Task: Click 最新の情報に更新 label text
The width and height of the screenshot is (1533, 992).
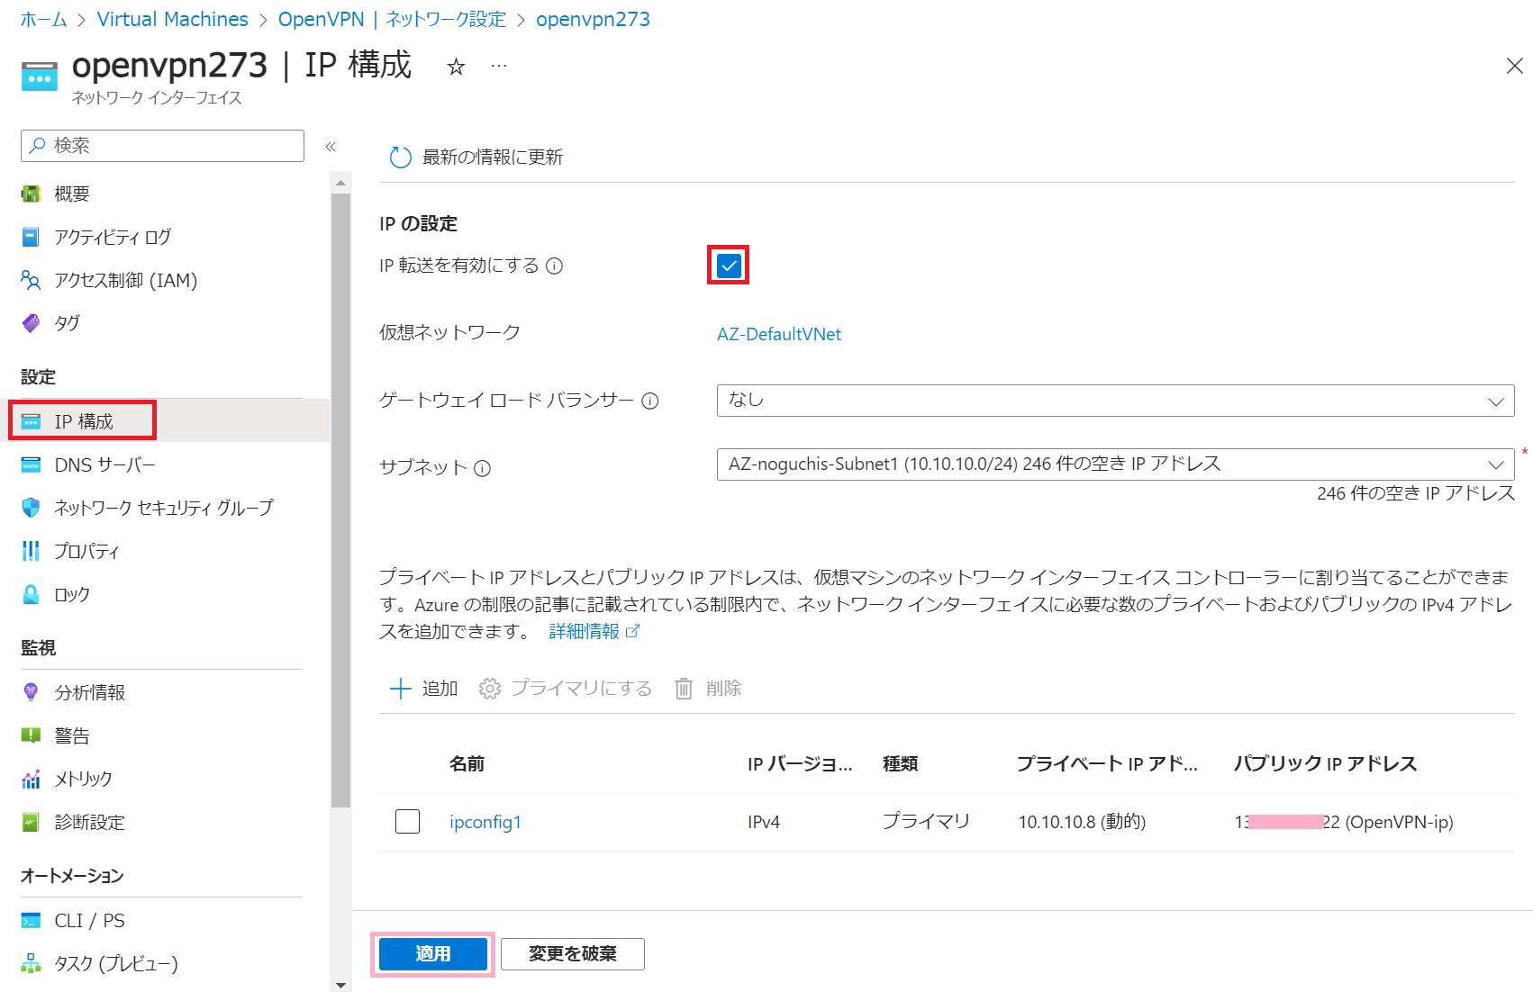Action: click(493, 158)
